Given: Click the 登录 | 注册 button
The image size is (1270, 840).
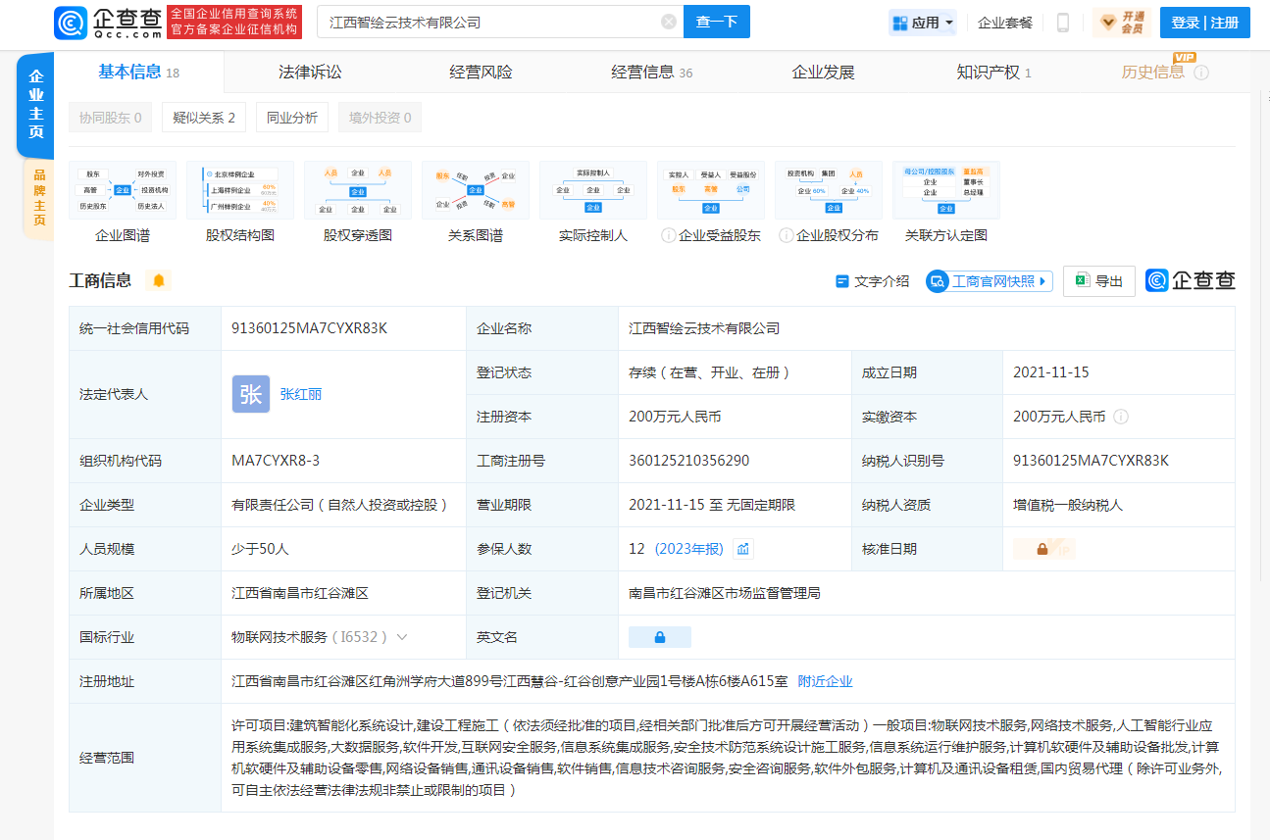Looking at the screenshot, I should (x=1205, y=23).
